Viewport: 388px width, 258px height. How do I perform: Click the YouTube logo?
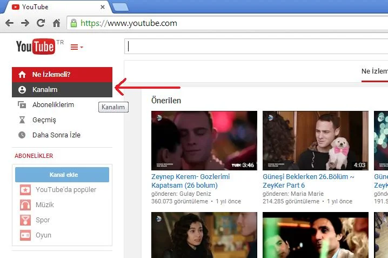point(36,47)
